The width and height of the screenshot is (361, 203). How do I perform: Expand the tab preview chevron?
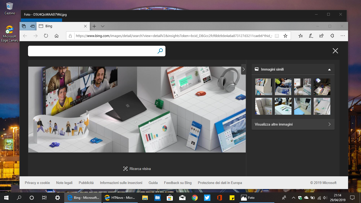[x=103, y=26]
